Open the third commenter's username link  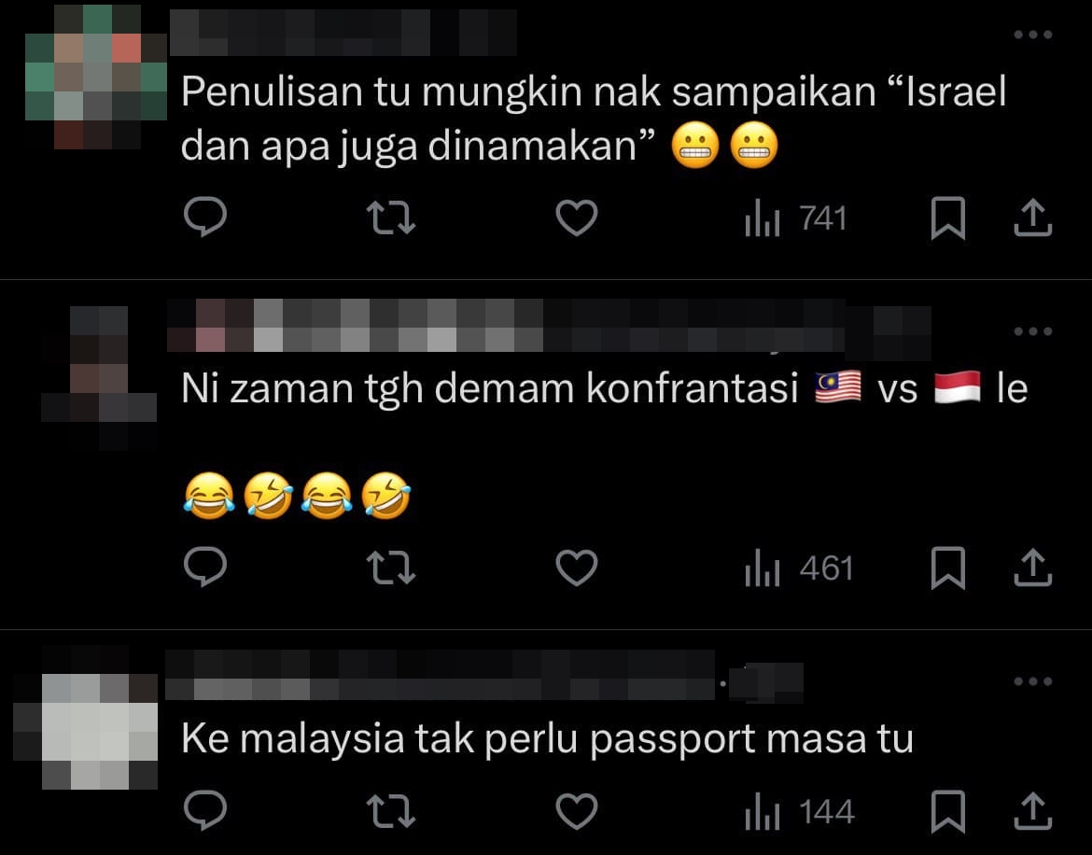click(441, 675)
